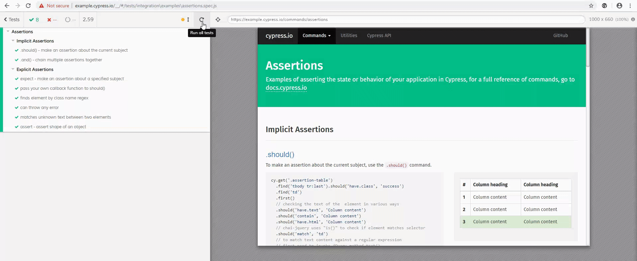
Task: Open the .and() chain assertions test
Action: point(61,60)
